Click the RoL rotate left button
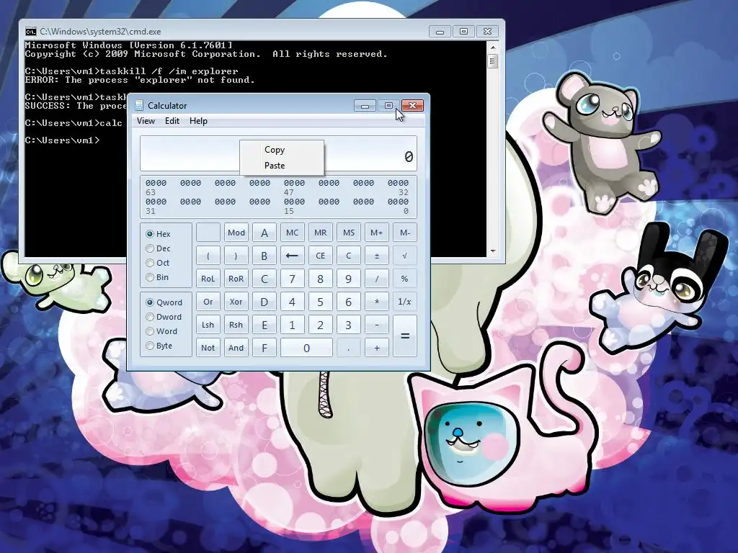This screenshot has width=738, height=553. click(x=208, y=279)
